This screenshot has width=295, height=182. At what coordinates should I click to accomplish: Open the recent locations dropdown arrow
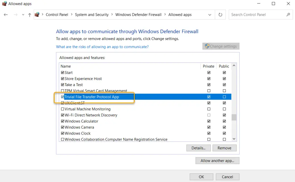click(x=23, y=15)
